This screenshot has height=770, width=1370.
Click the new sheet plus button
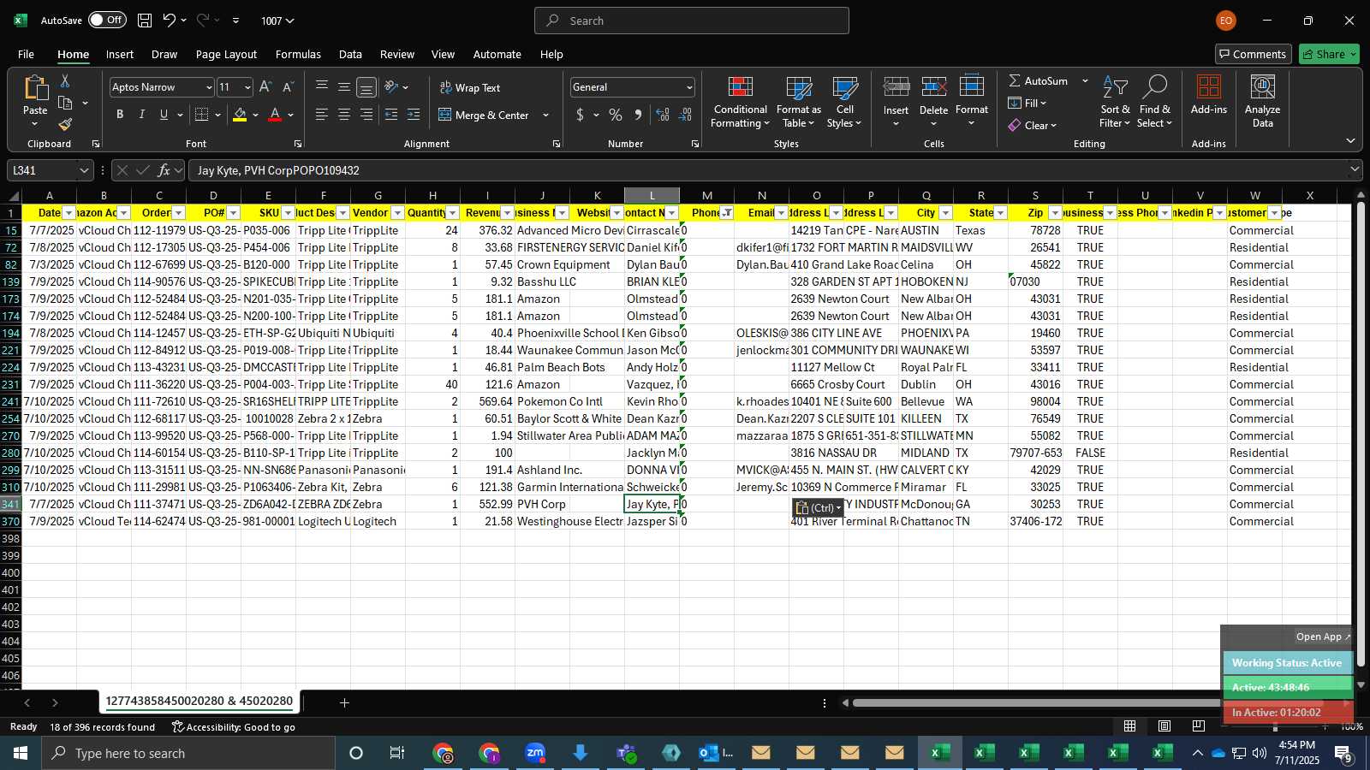tap(344, 702)
